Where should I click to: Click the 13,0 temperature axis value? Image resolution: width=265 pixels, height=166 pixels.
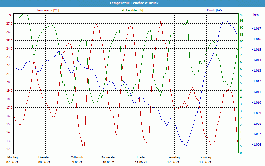point(9,141)
